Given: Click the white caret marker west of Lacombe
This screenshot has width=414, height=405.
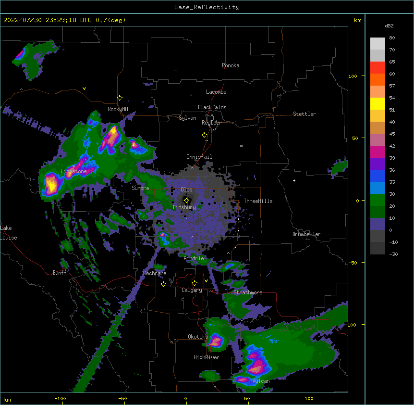Looking at the screenshot, I should pos(191,95).
